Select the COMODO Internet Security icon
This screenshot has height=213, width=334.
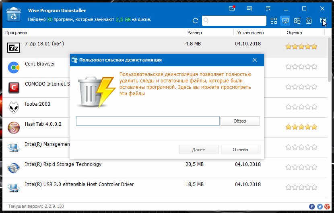14,88
